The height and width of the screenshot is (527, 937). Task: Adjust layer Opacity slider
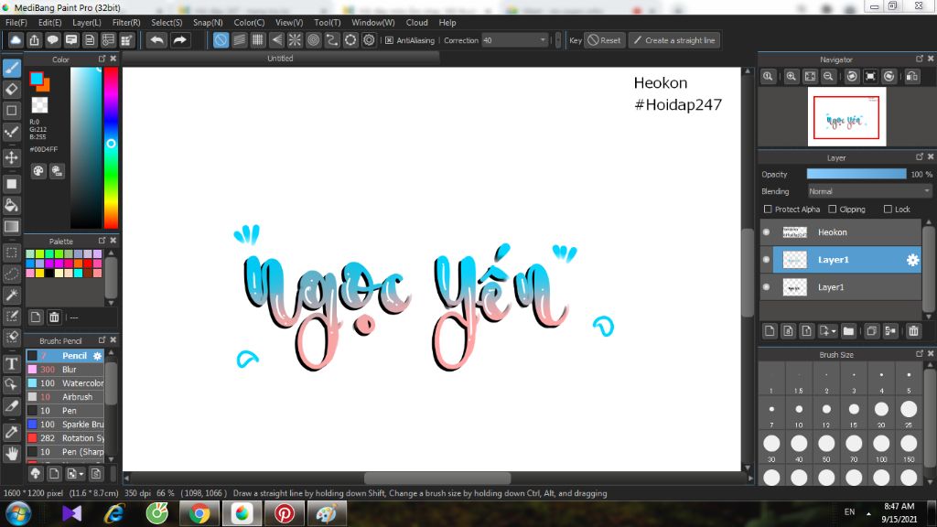point(856,174)
